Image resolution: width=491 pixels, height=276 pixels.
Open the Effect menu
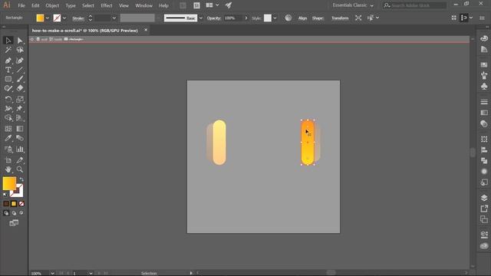pyautogui.click(x=107, y=5)
